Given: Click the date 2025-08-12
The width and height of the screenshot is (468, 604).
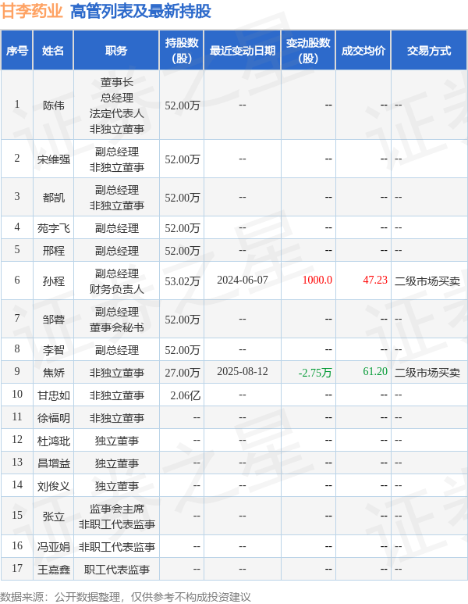Looking at the screenshot, I should [243, 371].
